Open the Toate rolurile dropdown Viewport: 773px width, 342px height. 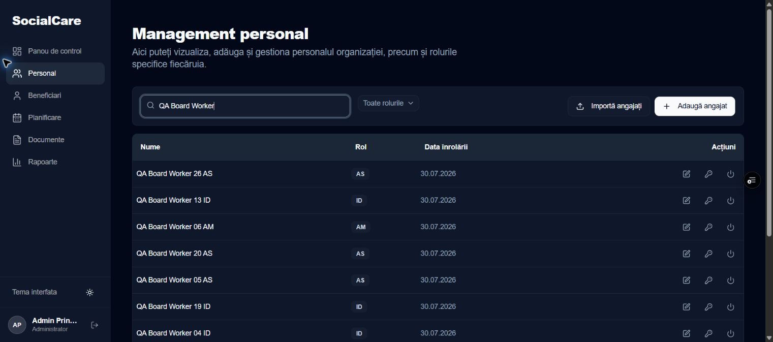[388, 103]
